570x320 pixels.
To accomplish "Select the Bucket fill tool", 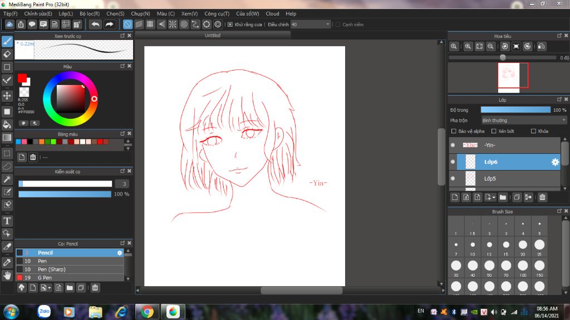I will pyautogui.click(x=7, y=124).
